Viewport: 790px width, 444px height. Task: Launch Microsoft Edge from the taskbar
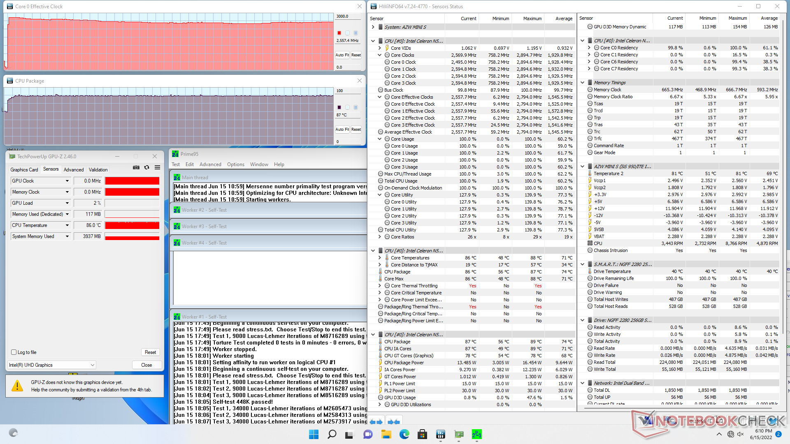[404, 434]
